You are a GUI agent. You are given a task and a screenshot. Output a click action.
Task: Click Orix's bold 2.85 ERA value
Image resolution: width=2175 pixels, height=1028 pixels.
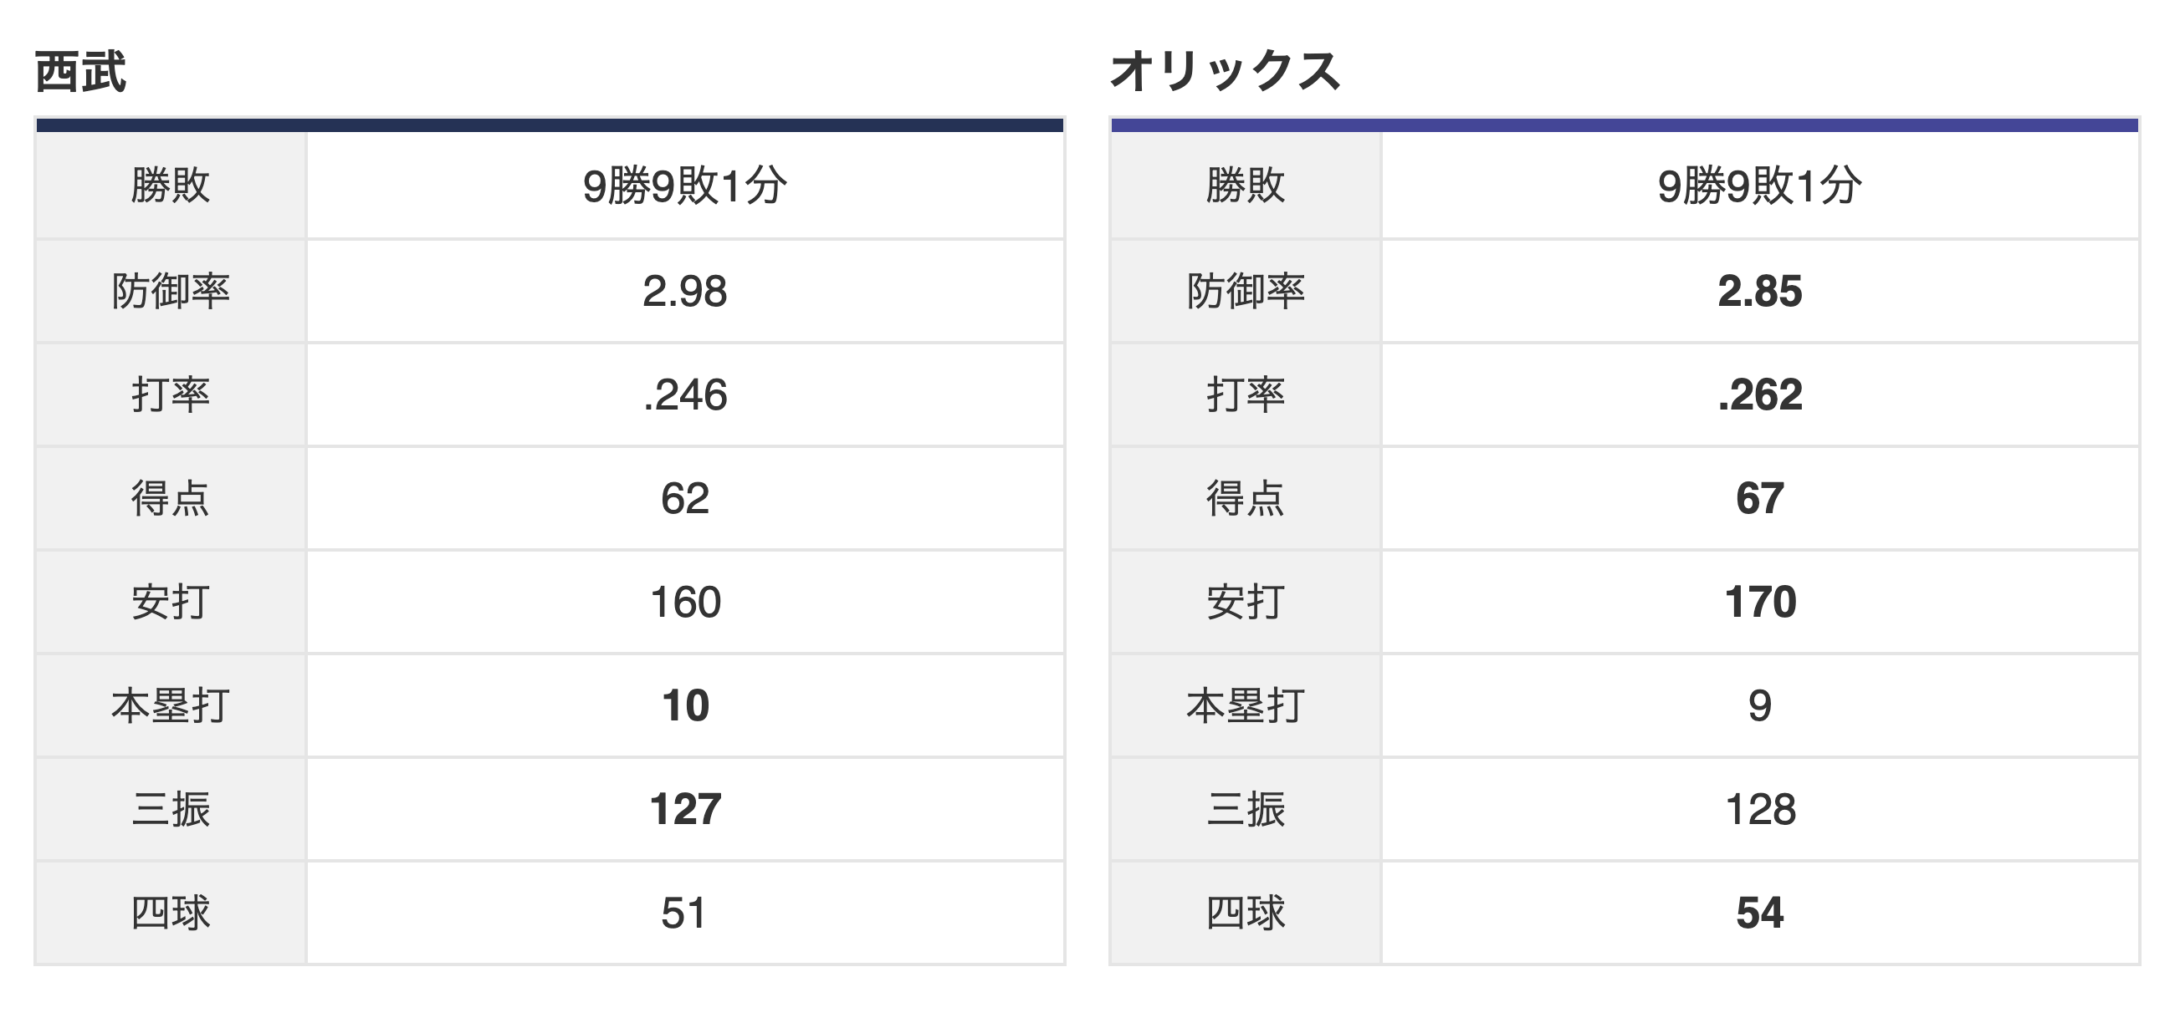pyautogui.click(x=1759, y=292)
